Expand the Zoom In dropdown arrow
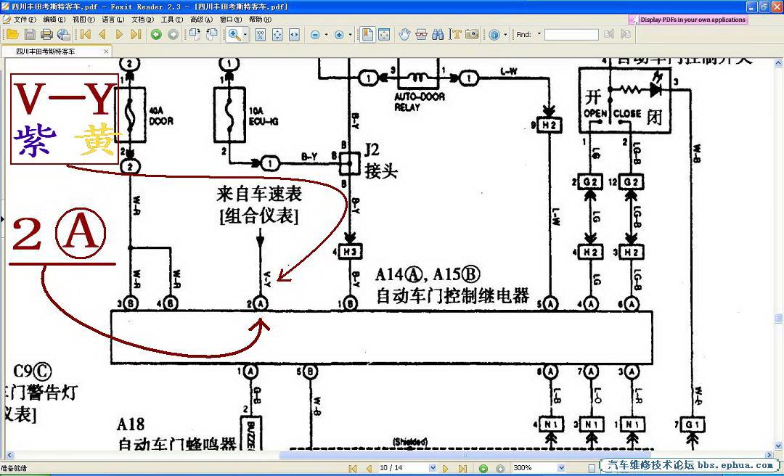Image resolution: width=784 pixels, height=476 pixels. pyautogui.click(x=350, y=35)
